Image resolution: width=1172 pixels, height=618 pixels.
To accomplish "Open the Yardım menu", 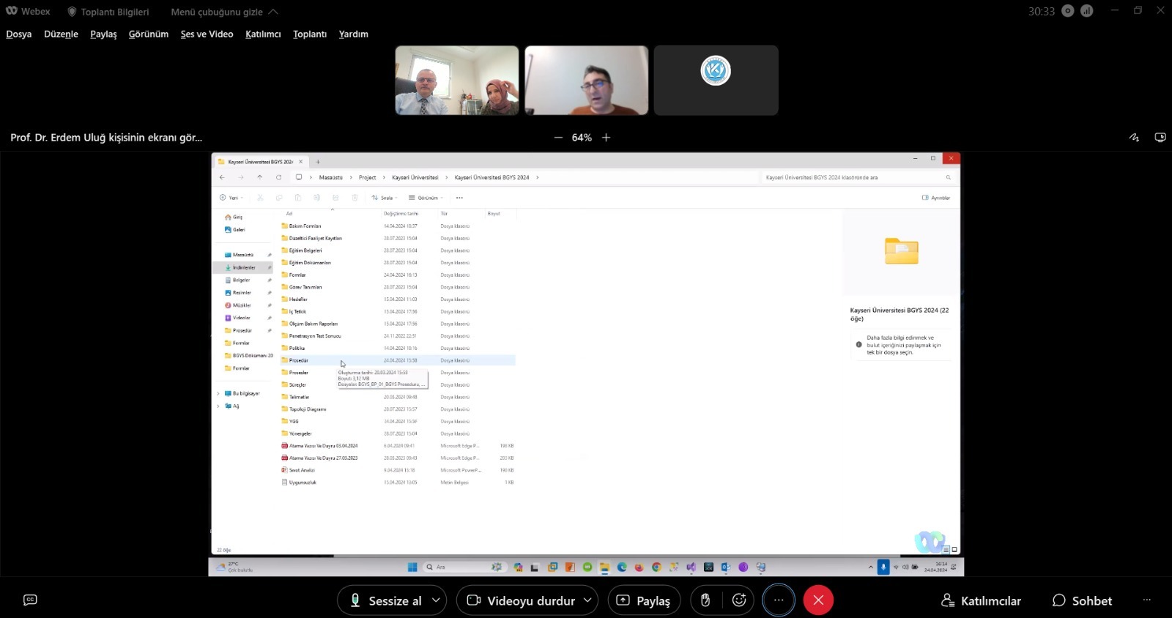I will [x=354, y=34].
